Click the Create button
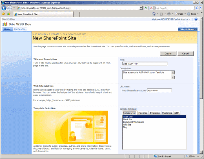Image resolution: width=204 pixels, height=159 pixels. pos(168,53)
